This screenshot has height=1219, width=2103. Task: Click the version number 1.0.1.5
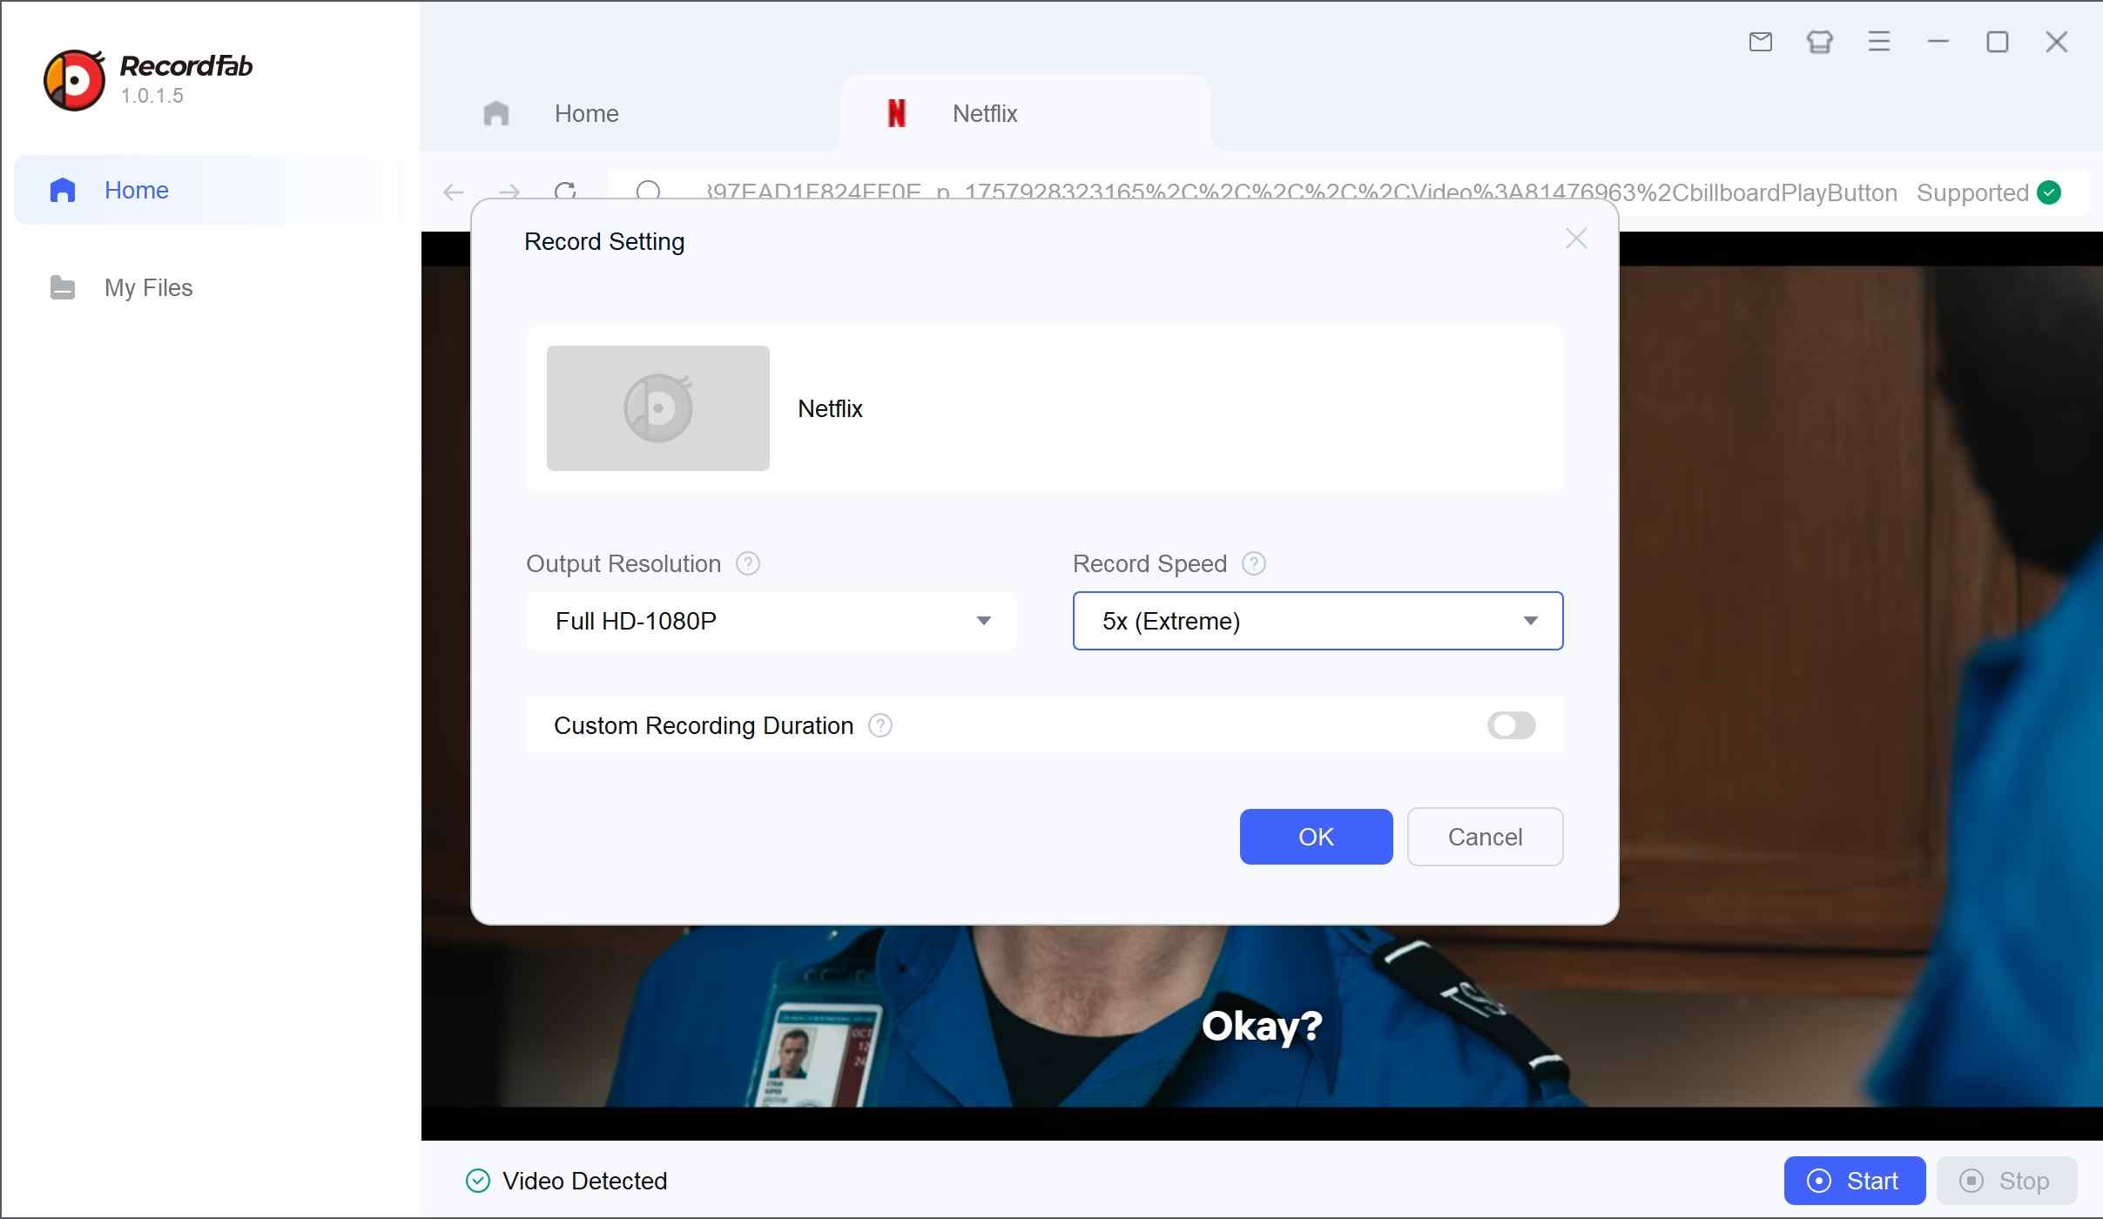[152, 96]
